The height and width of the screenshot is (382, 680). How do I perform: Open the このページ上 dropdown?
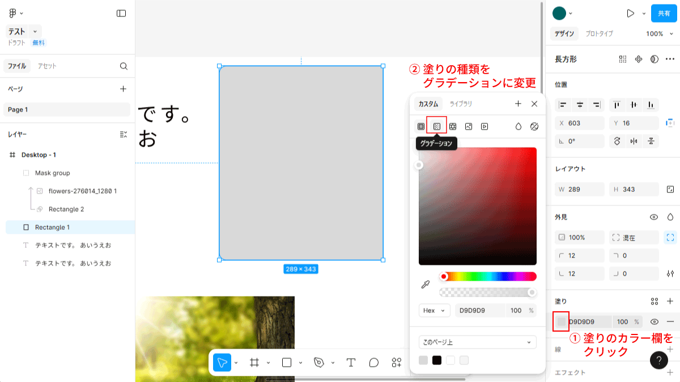477,342
